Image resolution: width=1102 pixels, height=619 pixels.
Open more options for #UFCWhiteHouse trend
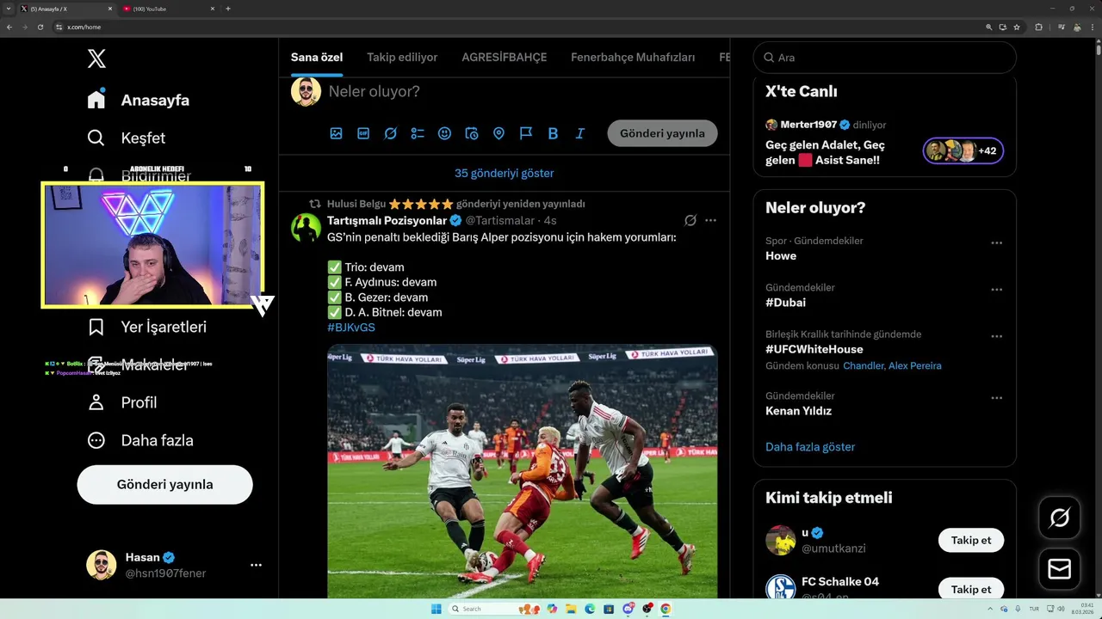click(x=996, y=336)
